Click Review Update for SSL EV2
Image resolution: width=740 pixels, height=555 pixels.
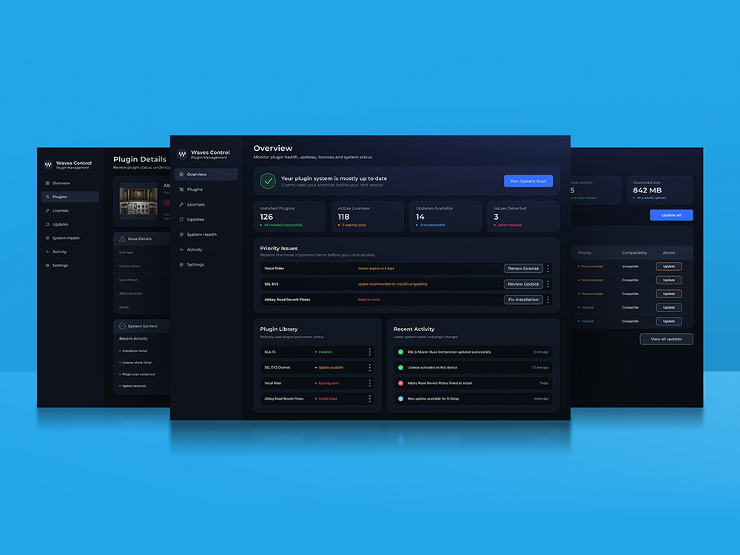[523, 284]
